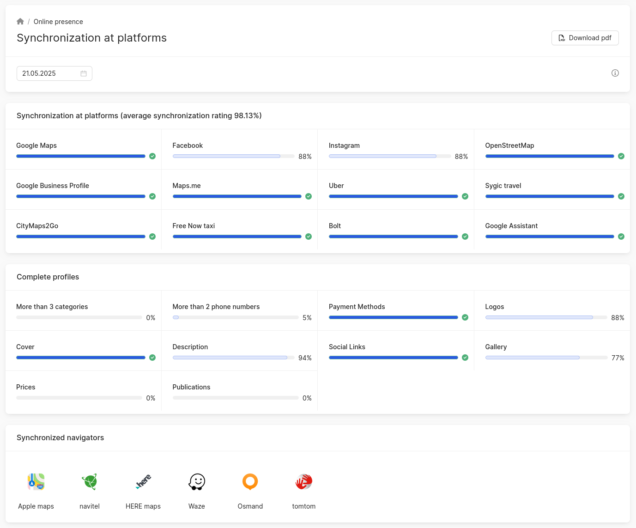Click the Publications label

pyautogui.click(x=191, y=387)
